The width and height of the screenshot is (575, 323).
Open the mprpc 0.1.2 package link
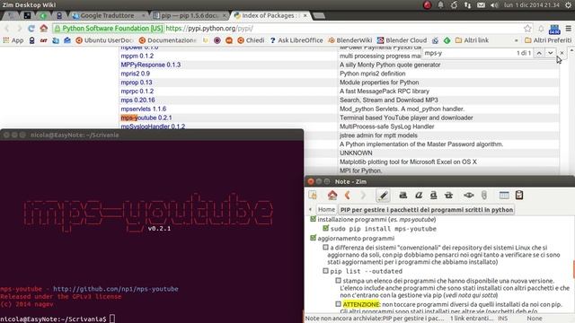137,92
